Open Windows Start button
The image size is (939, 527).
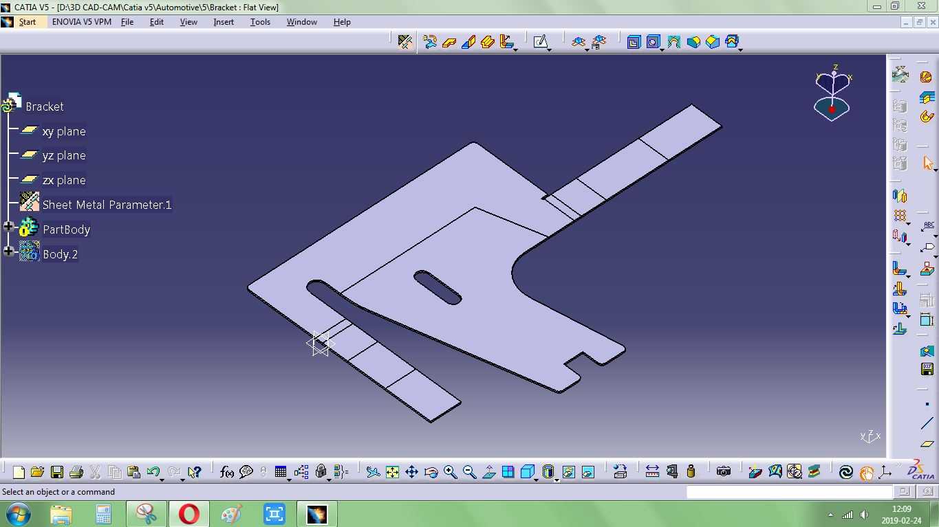[x=17, y=514]
